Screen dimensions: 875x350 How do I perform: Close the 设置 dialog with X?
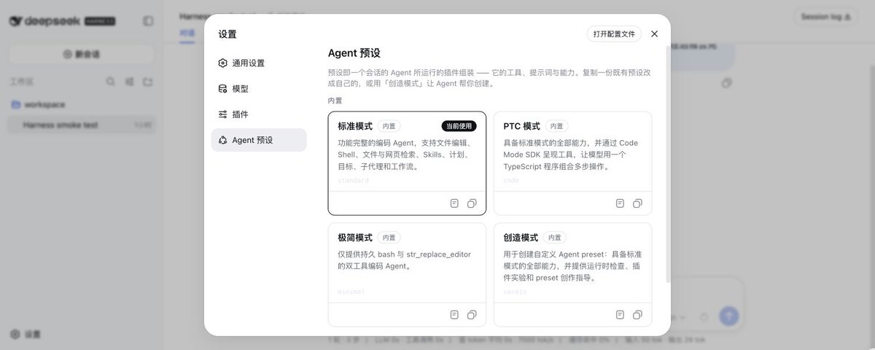(654, 34)
